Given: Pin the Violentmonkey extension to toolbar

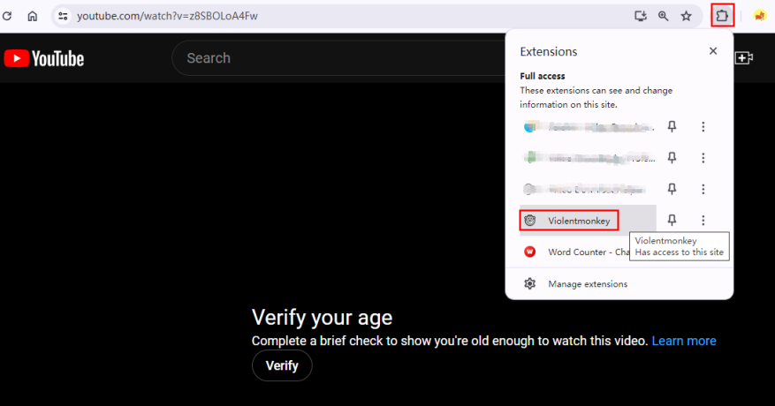Looking at the screenshot, I should 672,221.
